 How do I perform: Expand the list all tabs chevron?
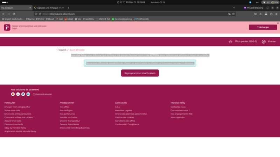point(234,8)
